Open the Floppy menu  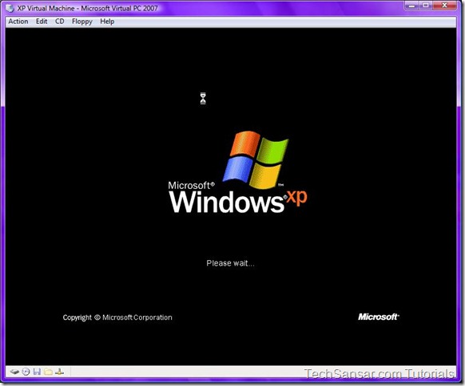[x=82, y=22]
